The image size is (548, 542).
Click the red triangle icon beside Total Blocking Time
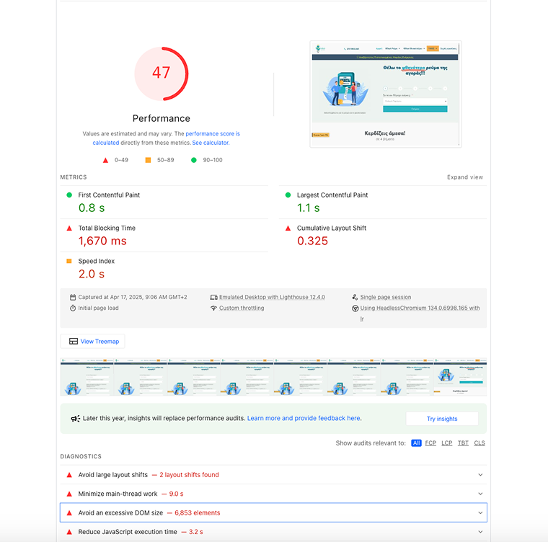(69, 228)
